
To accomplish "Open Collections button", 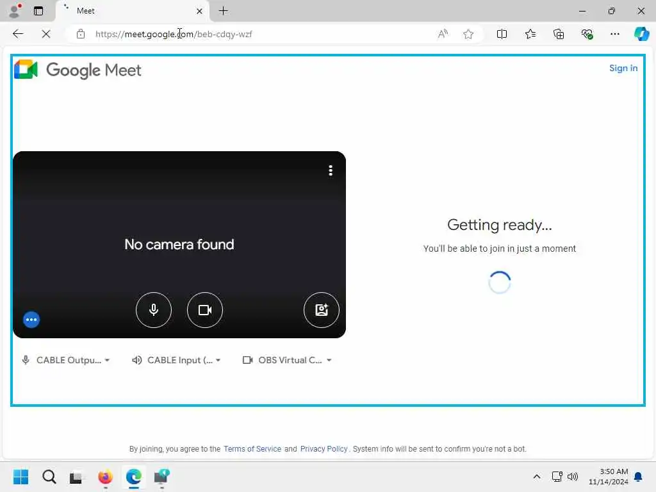I will coord(559,34).
